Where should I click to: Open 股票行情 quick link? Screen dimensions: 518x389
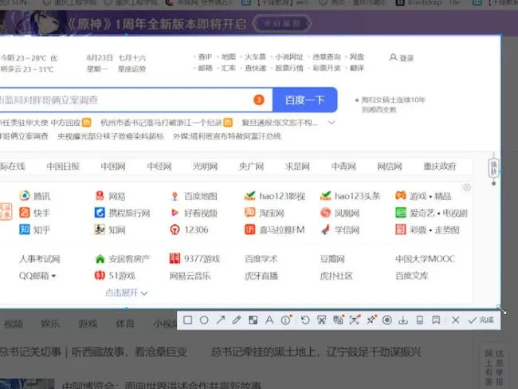point(289,68)
